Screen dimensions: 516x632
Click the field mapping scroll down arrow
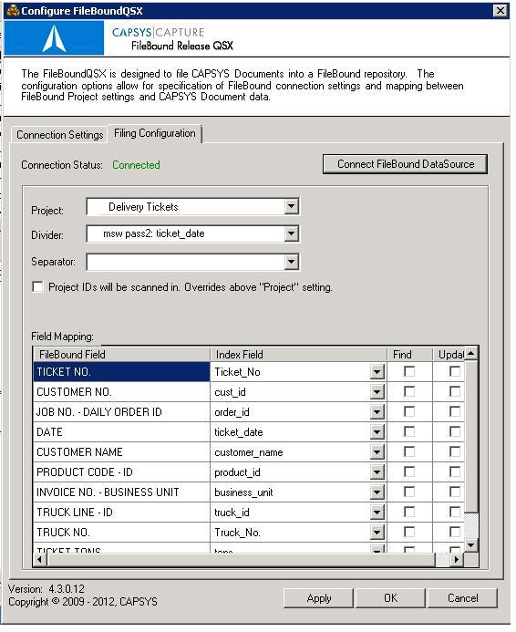tap(470, 545)
